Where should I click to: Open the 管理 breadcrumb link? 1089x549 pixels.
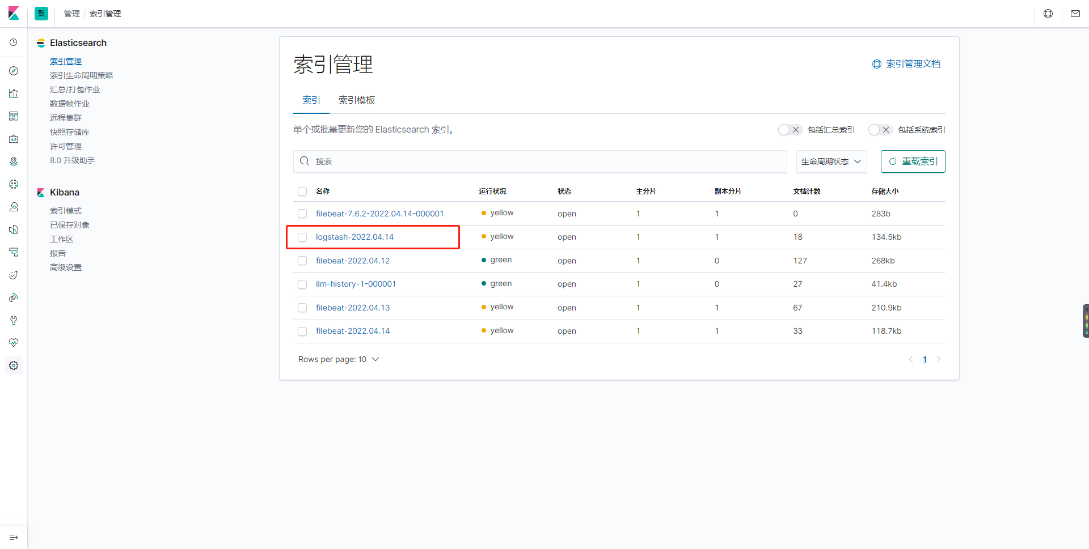pyautogui.click(x=71, y=14)
